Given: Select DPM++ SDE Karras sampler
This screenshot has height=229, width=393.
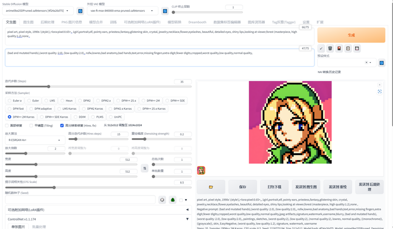Looking at the screenshot, I should (x=54, y=117).
